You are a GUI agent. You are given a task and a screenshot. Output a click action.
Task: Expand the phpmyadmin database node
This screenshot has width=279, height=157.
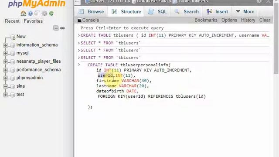point(6,78)
